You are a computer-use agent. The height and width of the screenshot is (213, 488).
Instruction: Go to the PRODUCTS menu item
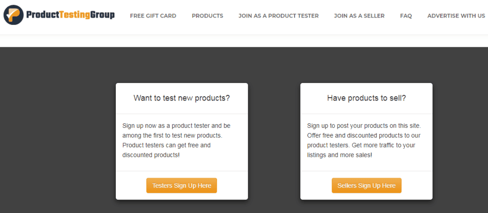207,16
